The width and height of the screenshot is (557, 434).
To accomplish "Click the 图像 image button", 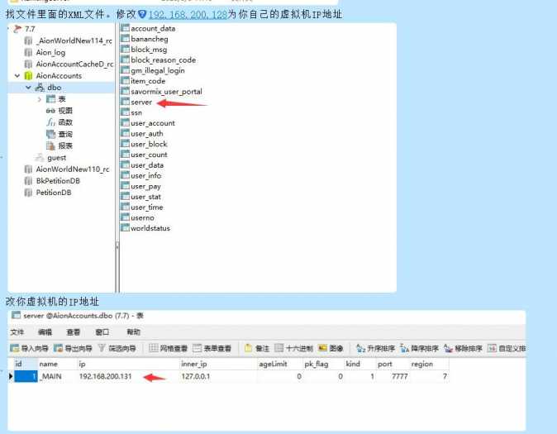I will pos(331,348).
